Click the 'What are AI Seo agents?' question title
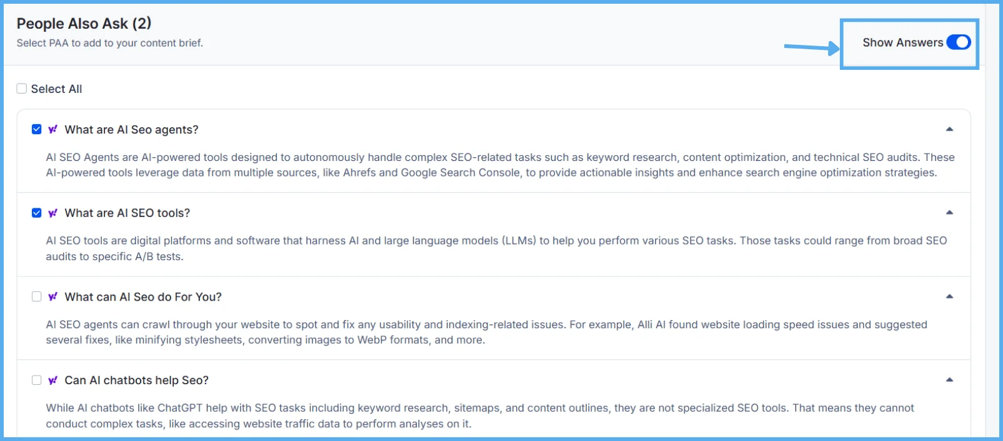1003x441 pixels. (x=131, y=130)
